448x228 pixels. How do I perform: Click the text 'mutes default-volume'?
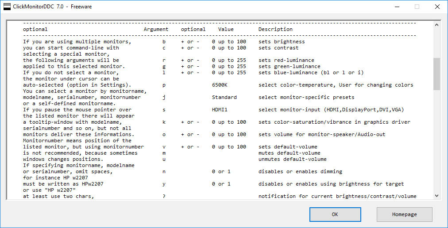tap(290, 153)
